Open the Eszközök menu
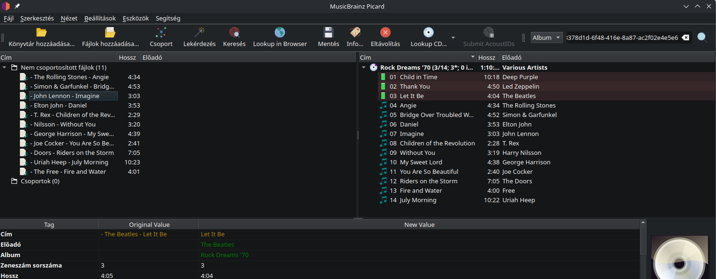 tap(136, 18)
